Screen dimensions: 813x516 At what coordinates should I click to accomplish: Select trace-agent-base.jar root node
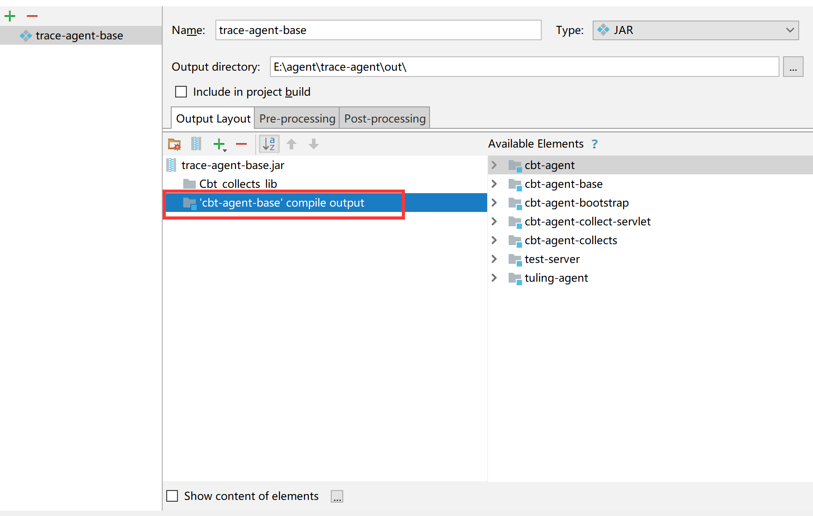click(232, 165)
